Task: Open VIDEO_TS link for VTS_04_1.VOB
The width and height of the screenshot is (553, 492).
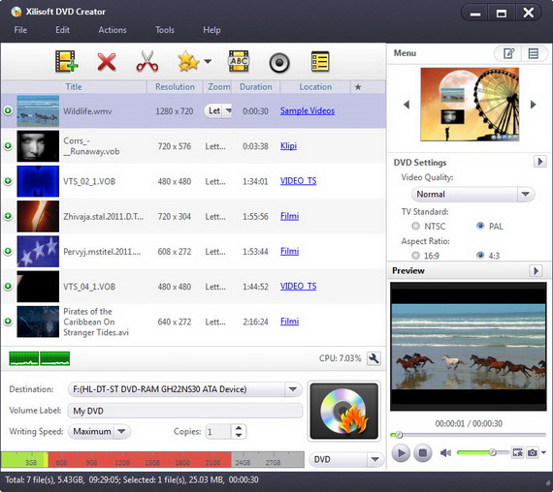Action: click(298, 287)
